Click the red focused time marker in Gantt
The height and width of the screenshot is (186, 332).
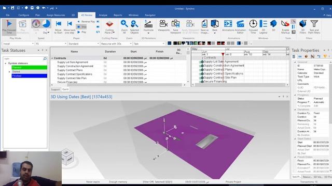point(223,54)
